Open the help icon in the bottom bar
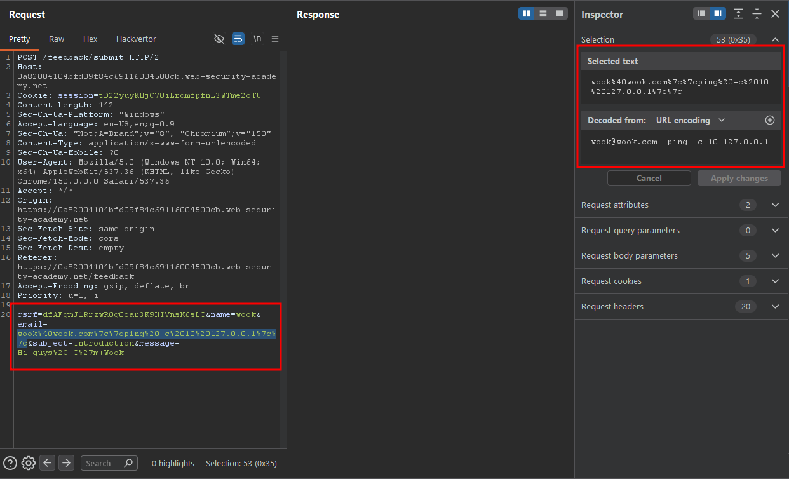 tap(10, 463)
